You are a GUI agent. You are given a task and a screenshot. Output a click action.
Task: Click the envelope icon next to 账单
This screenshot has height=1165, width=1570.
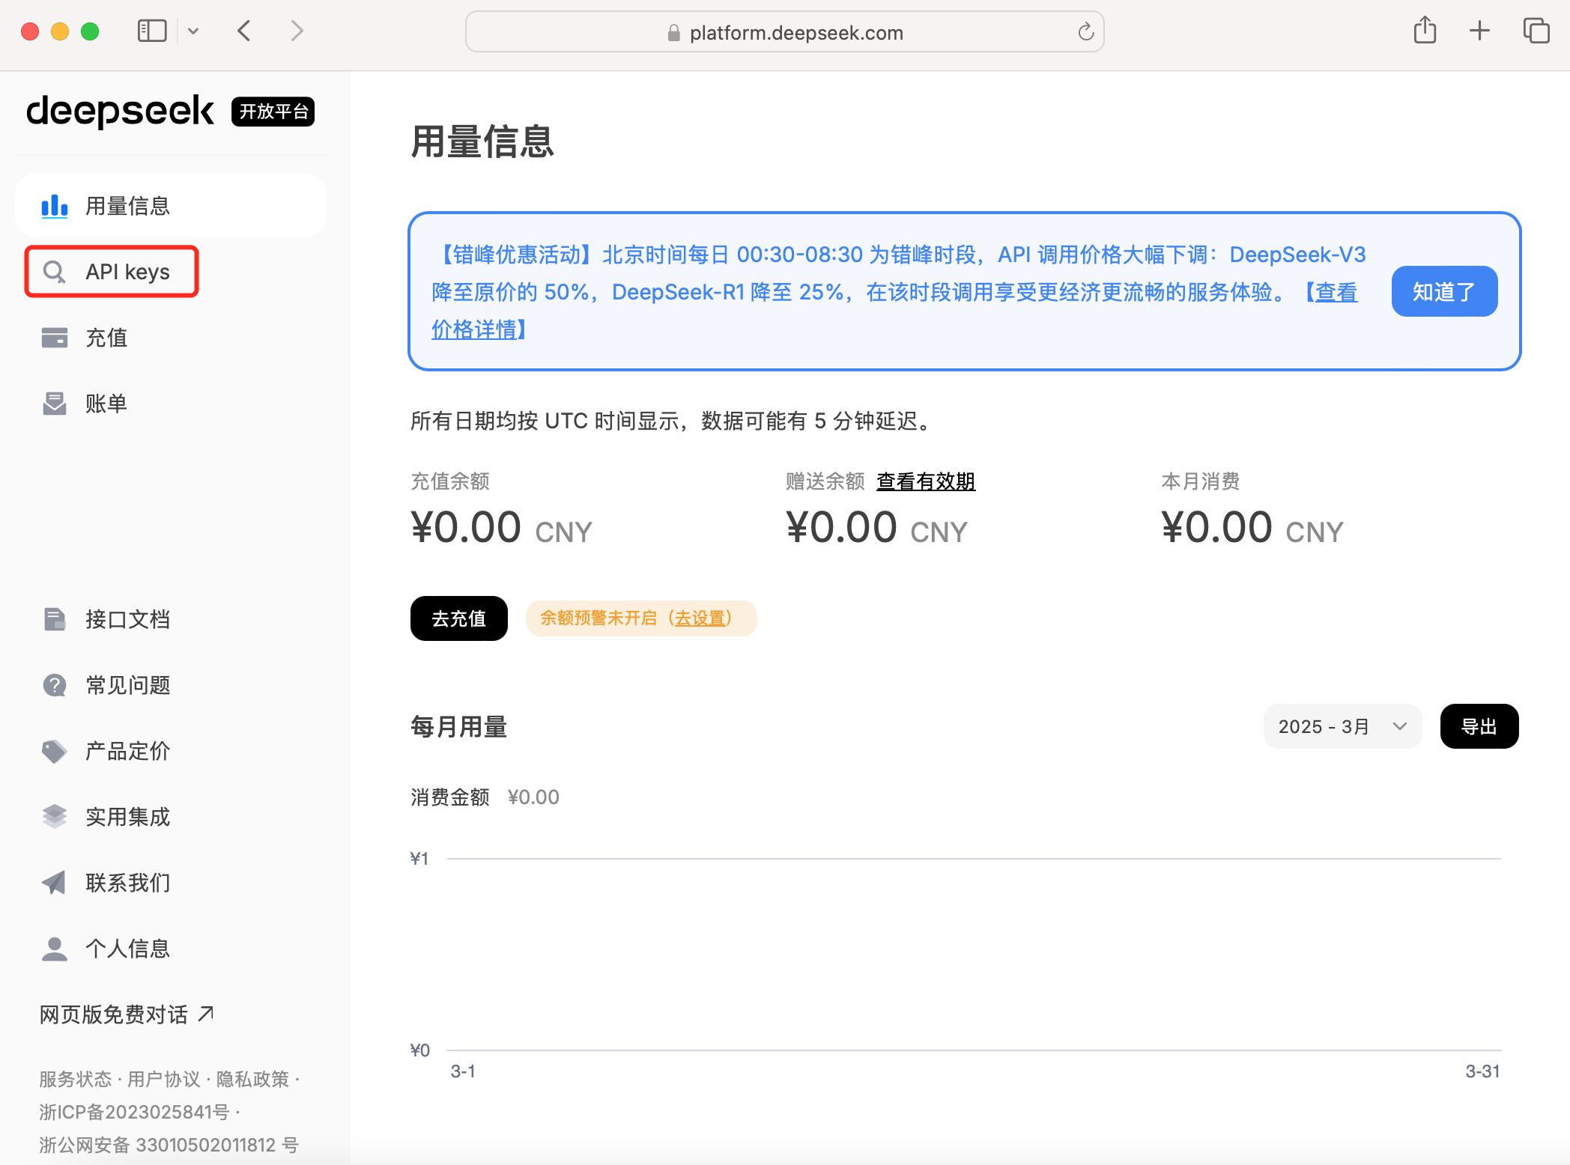click(x=55, y=404)
